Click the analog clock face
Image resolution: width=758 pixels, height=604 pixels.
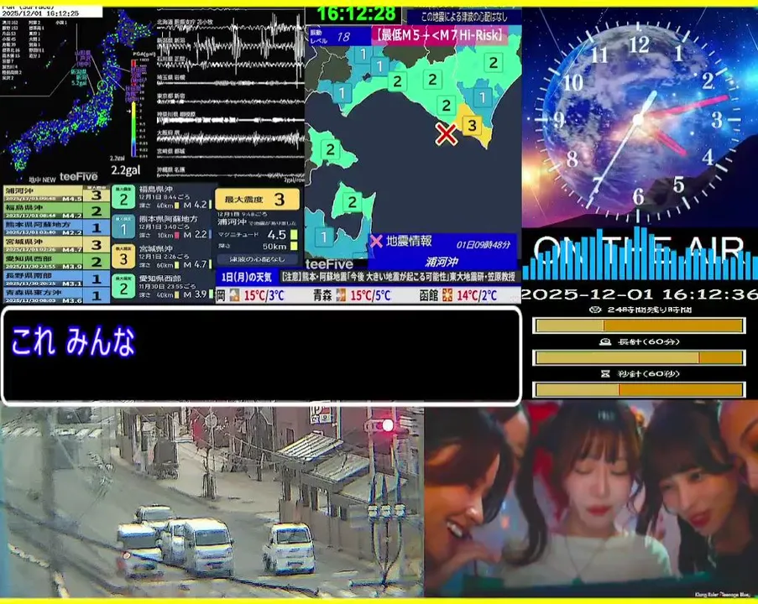coord(639,118)
